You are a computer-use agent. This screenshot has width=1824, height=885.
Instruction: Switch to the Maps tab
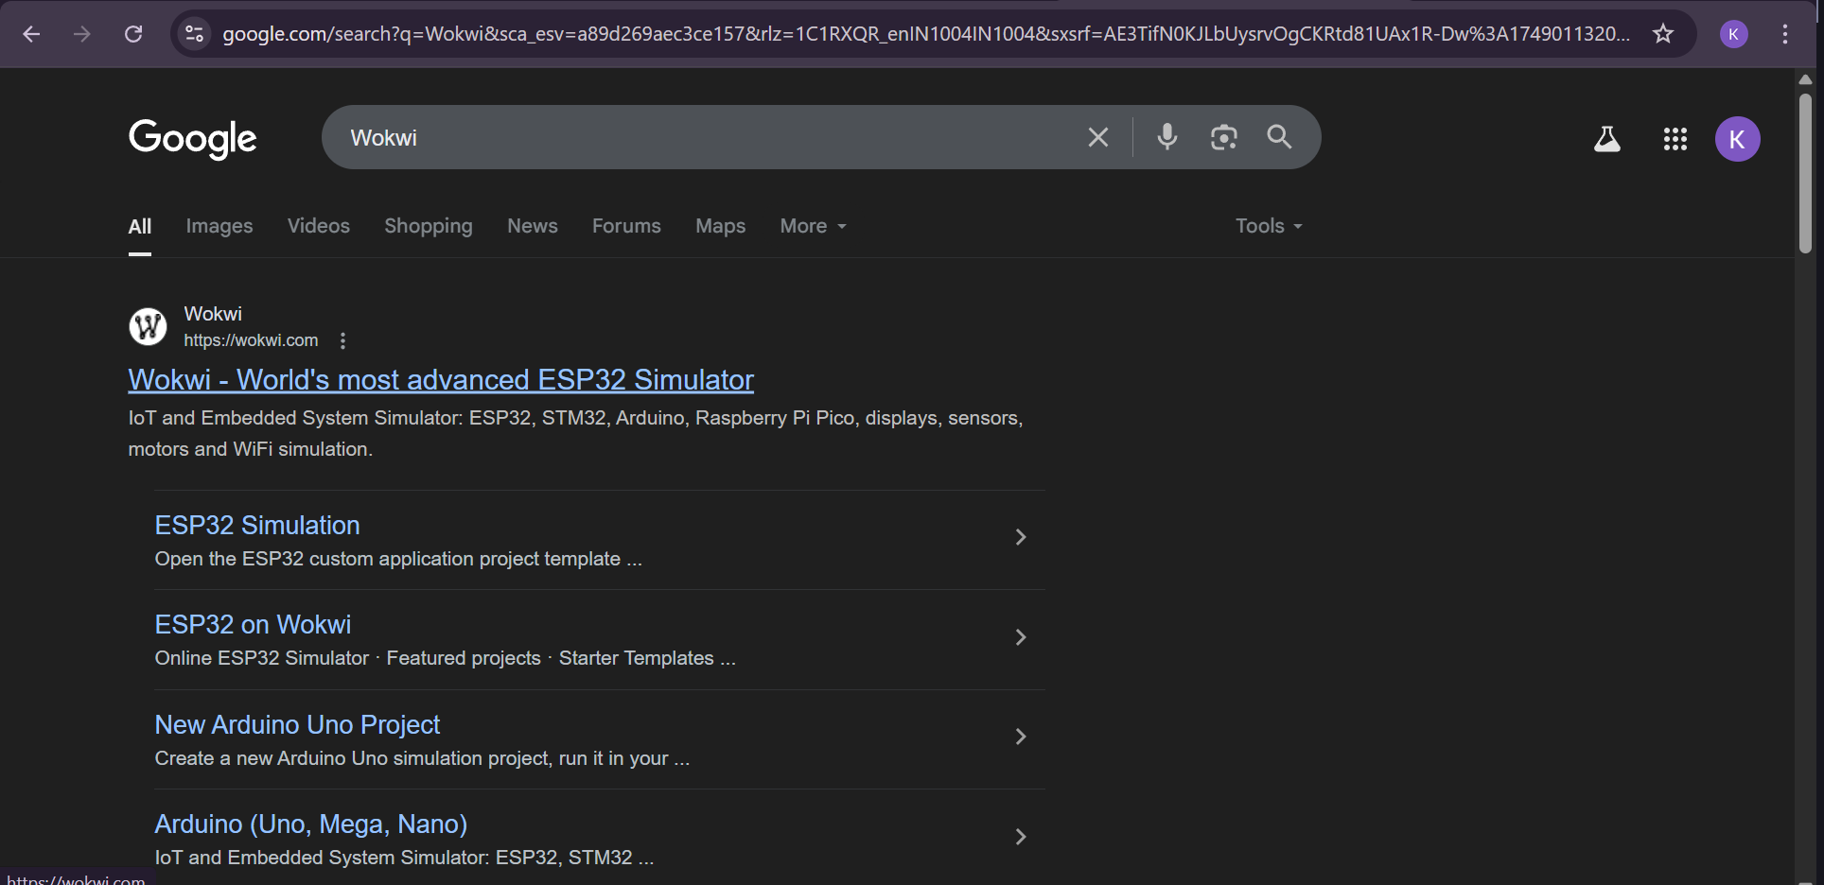click(721, 226)
